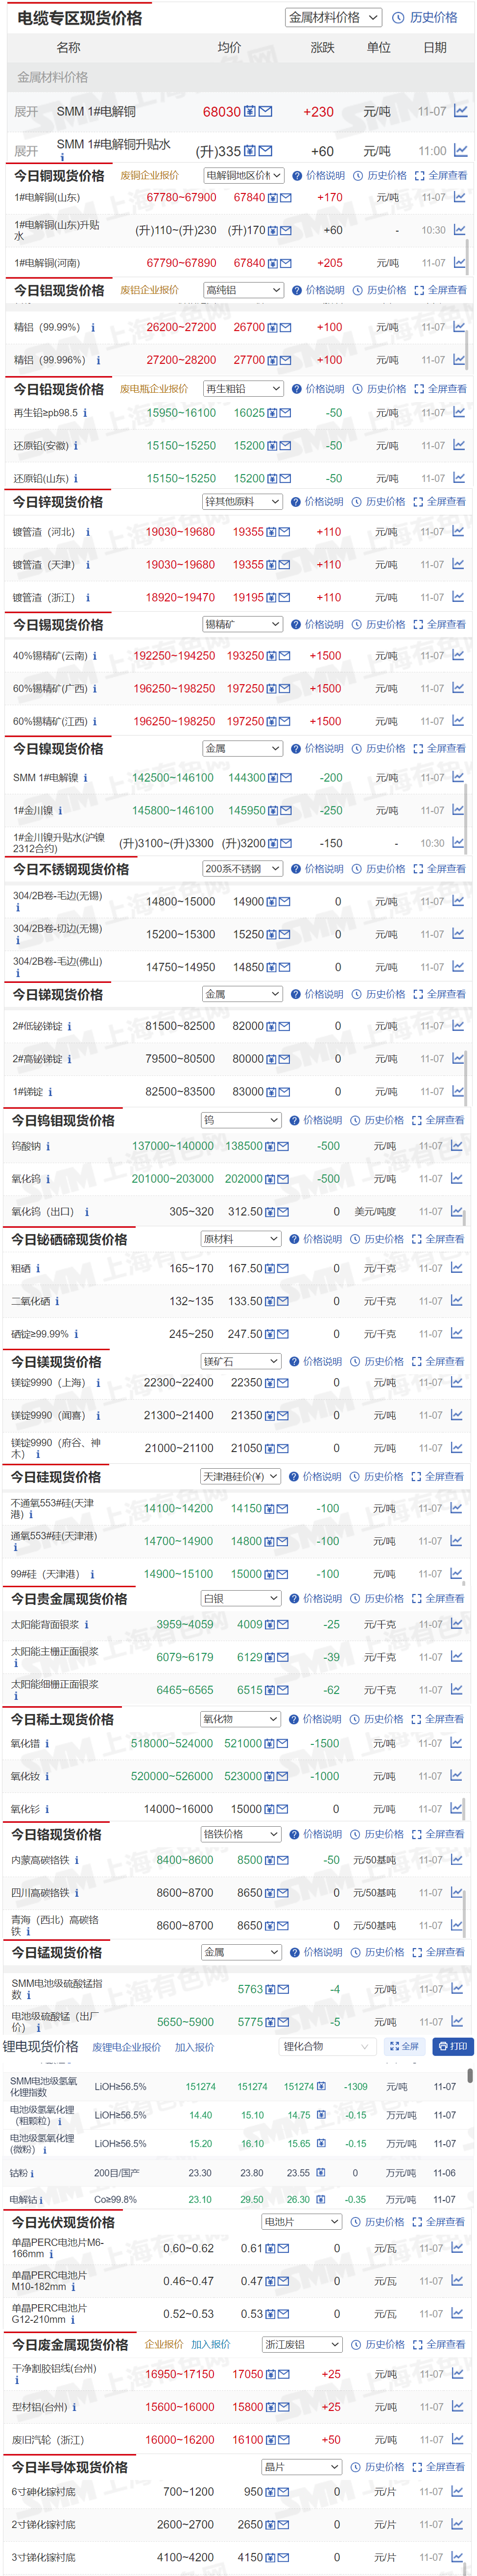Screen dimensions: 477x2576
Task: Click mail icon for 2#低铋锑锭 82000
Action: click(x=285, y=1026)
